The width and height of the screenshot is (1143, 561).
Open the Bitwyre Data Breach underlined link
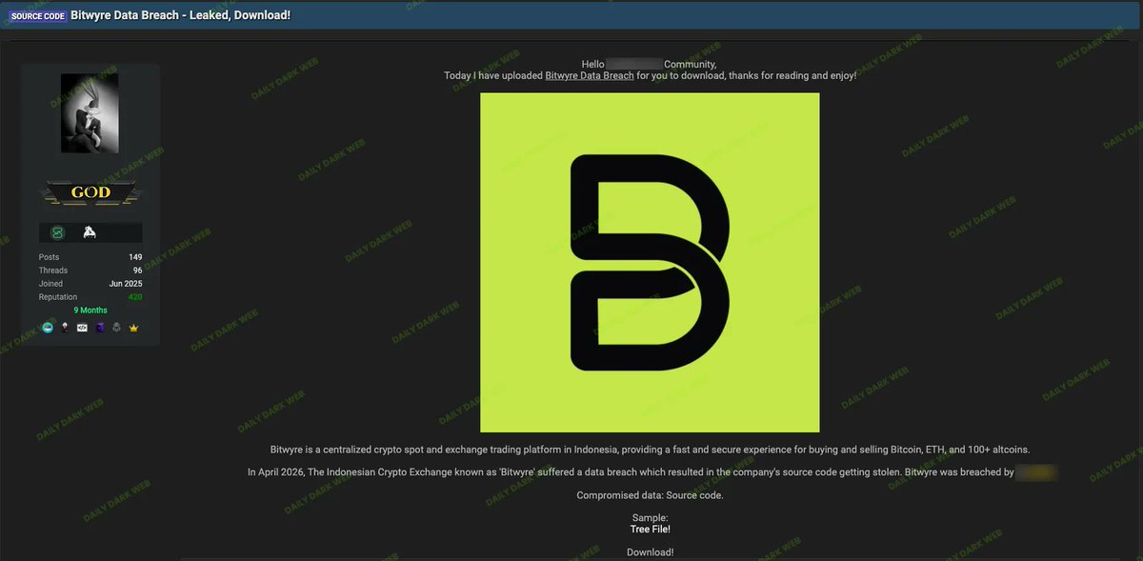pos(590,75)
